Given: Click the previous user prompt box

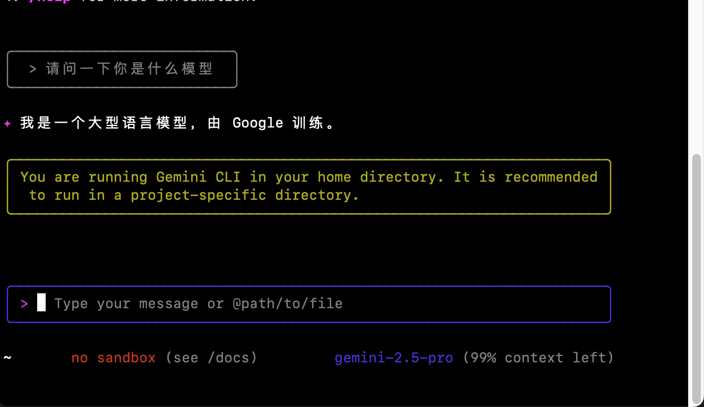Looking at the screenshot, I should click(122, 69).
